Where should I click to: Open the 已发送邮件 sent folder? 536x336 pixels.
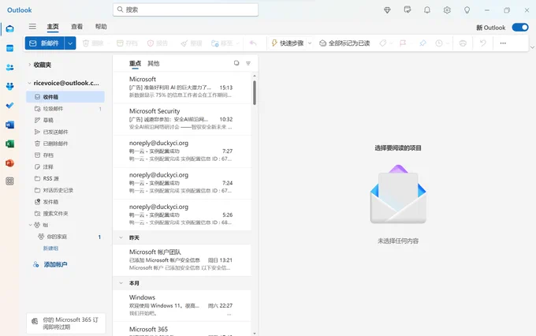point(65,132)
